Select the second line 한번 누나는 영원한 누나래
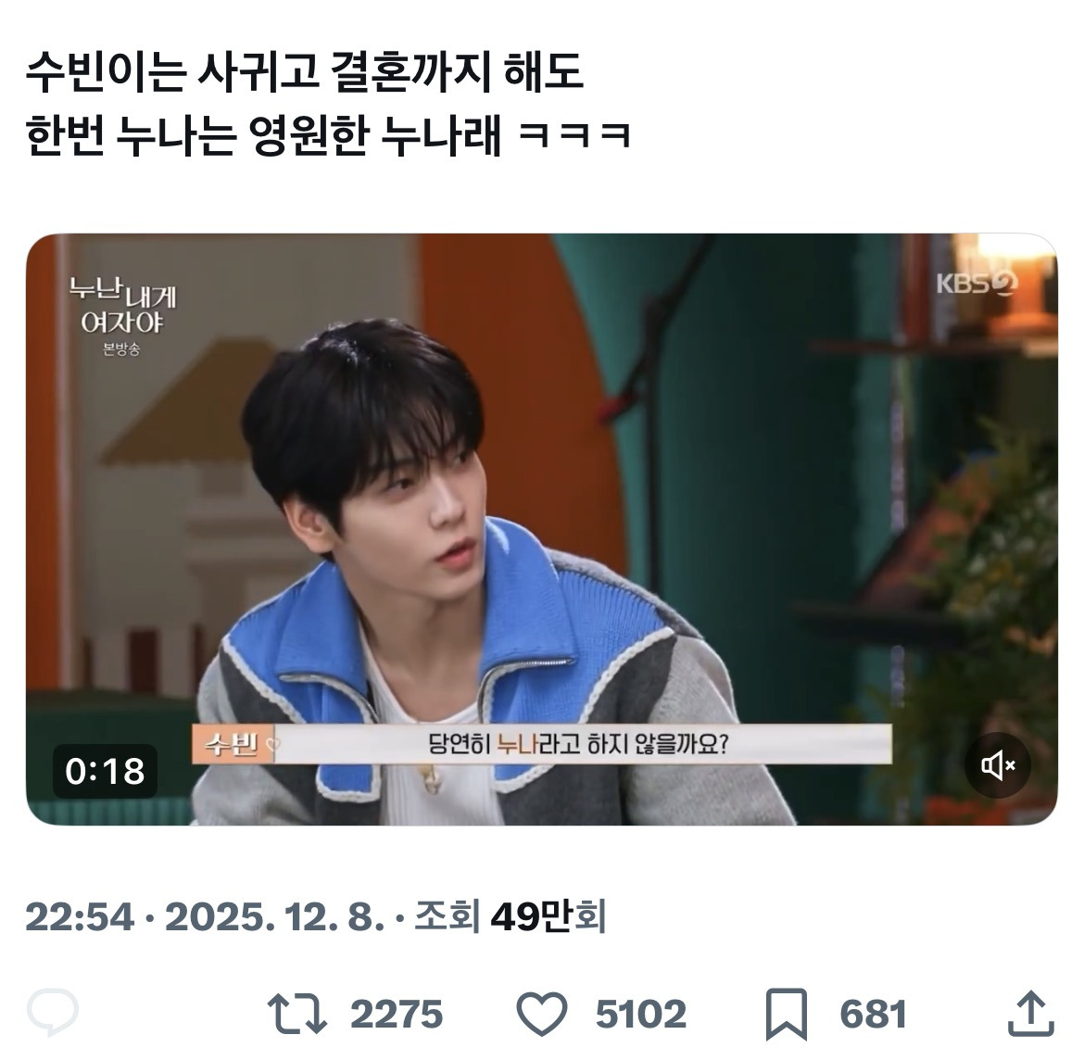Viewport: 1084px width, 1060px height. 263,134
